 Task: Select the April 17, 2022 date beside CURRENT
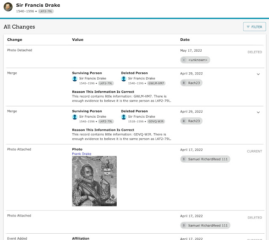pos(191,150)
